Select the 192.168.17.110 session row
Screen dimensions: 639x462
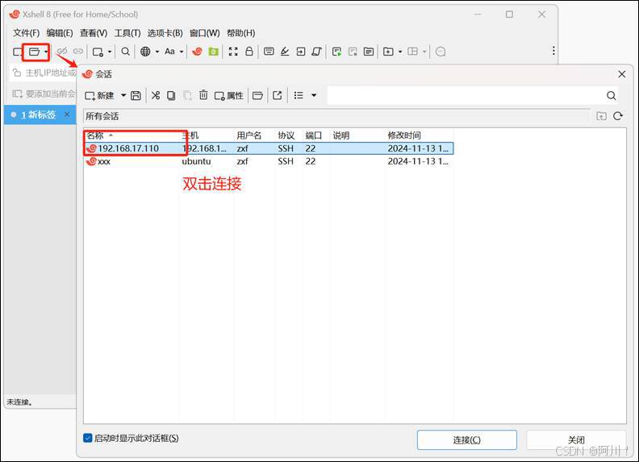(x=269, y=148)
